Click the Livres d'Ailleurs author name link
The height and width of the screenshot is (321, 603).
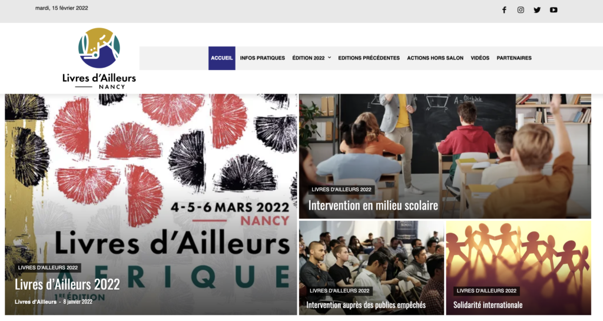36,302
